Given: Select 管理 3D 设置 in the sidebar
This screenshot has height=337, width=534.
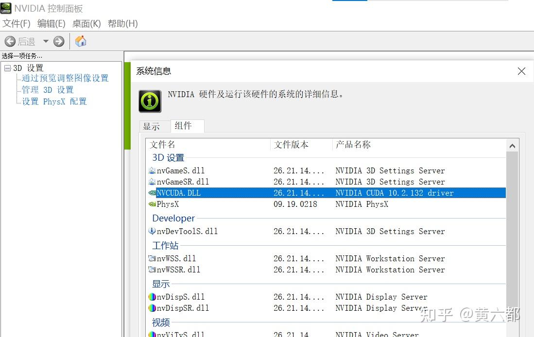Looking at the screenshot, I should 47,89.
